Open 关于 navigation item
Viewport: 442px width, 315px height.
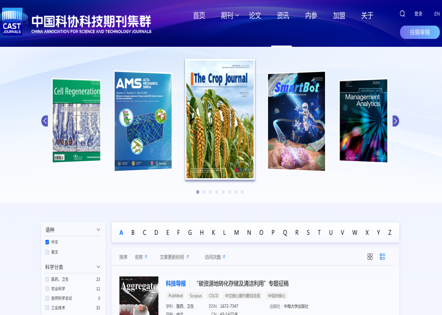click(x=367, y=15)
